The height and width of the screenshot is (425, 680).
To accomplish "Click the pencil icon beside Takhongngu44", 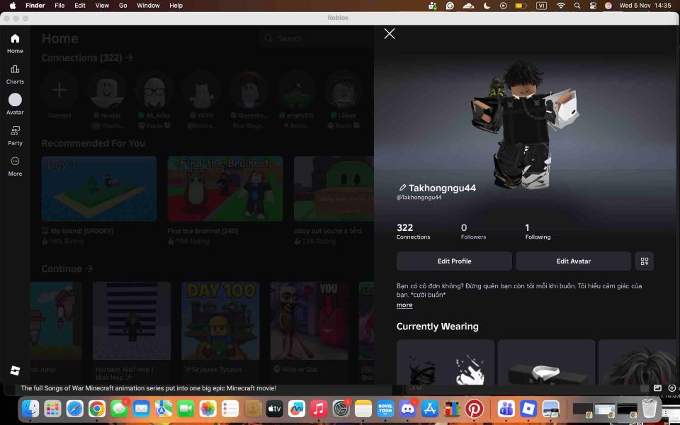I will [x=402, y=188].
